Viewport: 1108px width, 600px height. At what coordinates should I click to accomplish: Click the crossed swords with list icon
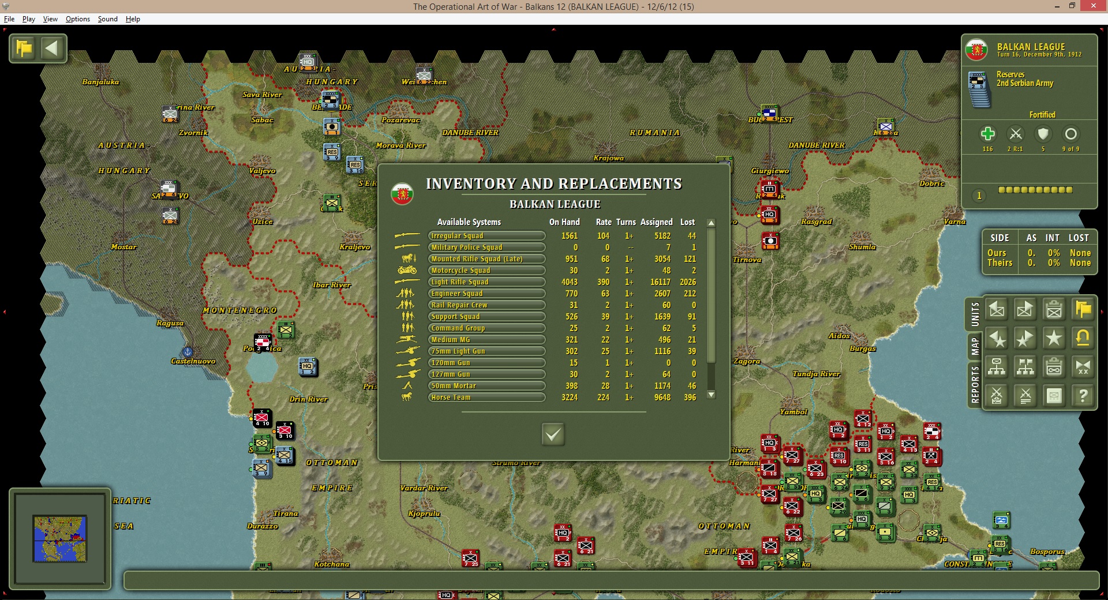coord(1025,396)
